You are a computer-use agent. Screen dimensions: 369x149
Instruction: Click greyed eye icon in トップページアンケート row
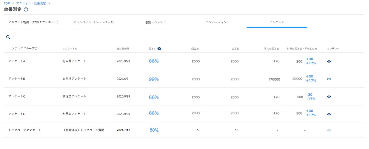pos(329,130)
